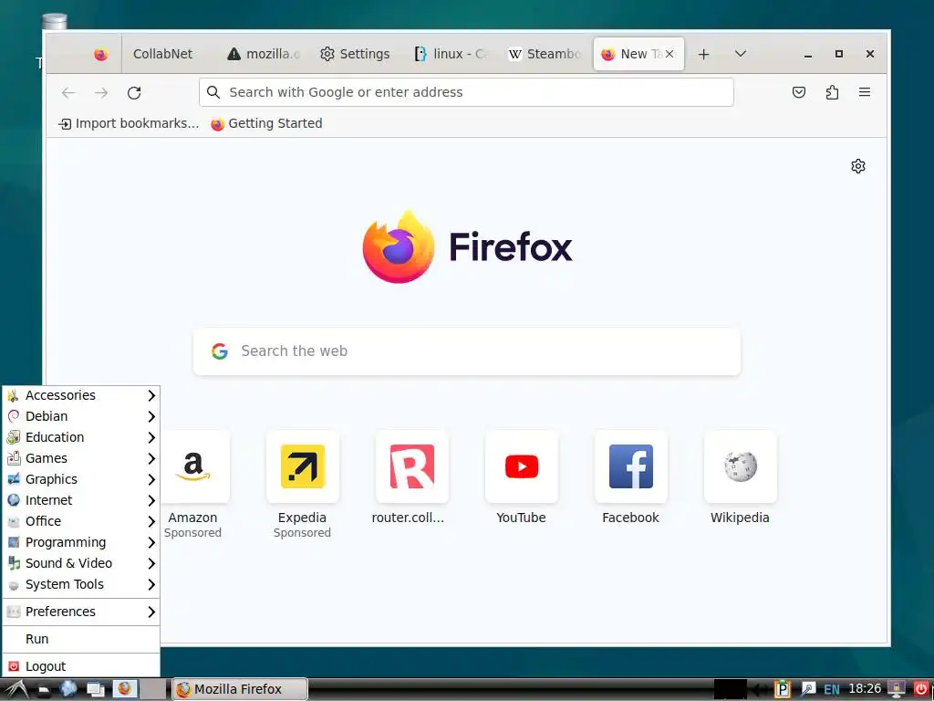Switch to the Steambo Wikipedia tab
The height and width of the screenshot is (701, 934).
point(544,54)
